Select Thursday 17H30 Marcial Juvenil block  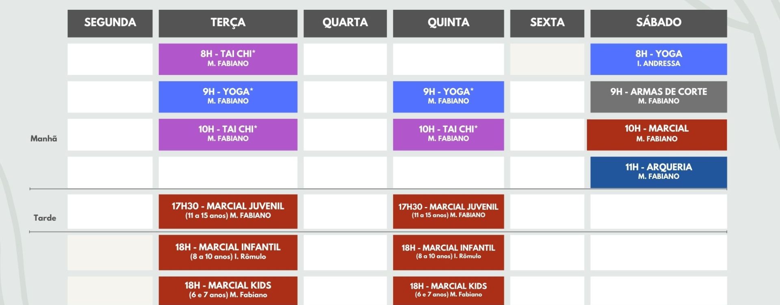click(448, 211)
